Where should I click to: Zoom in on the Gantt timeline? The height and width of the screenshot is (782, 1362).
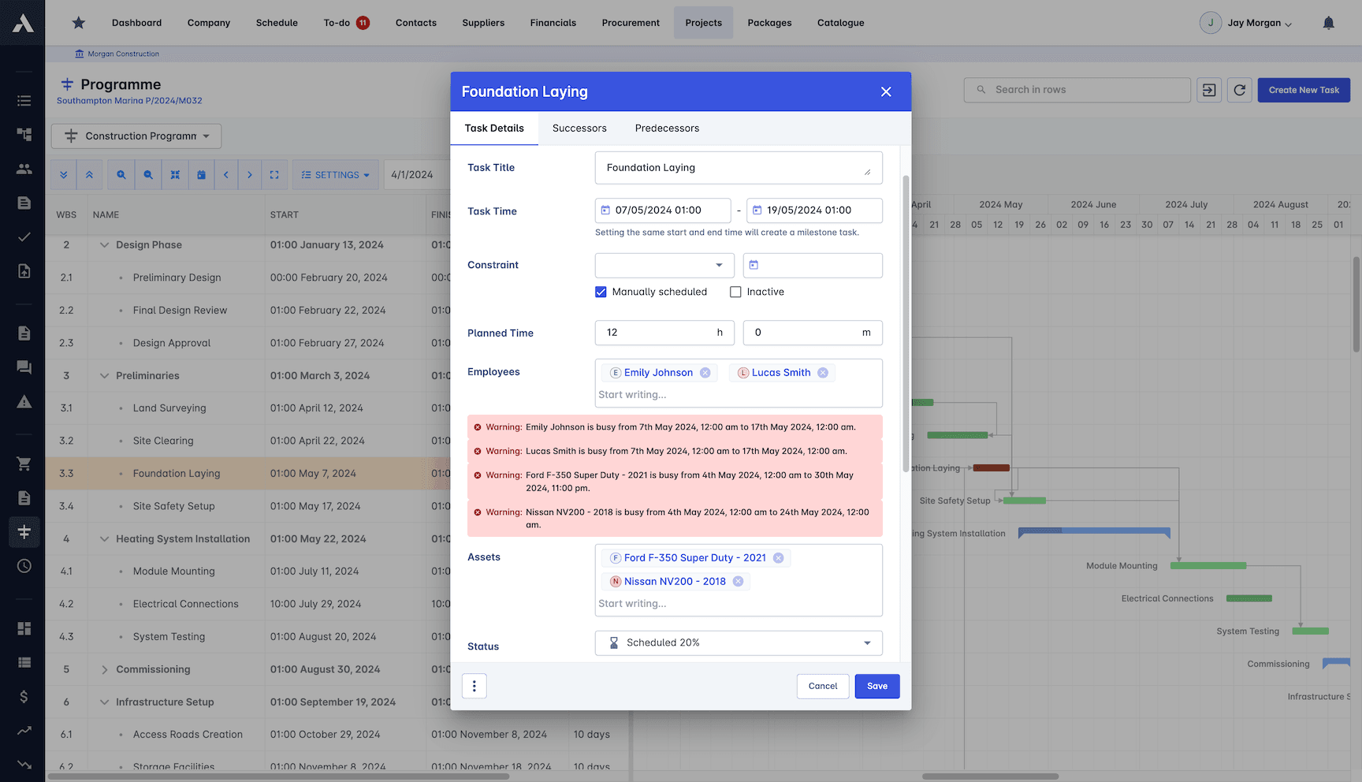(121, 174)
